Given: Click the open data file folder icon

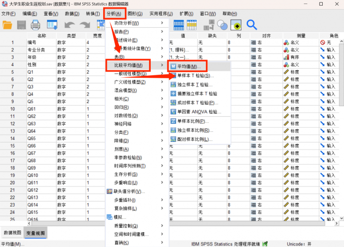Looking at the screenshot, I should pyautogui.click(x=8, y=25).
